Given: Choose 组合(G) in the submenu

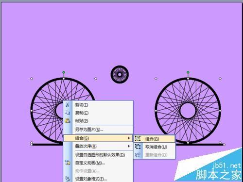Looking at the screenshot, I should click(155, 139).
